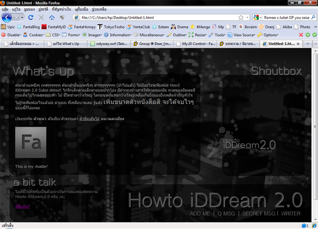Go to the home page icon
The height and width of the screenshot is (229, 318).
point(52,18)
